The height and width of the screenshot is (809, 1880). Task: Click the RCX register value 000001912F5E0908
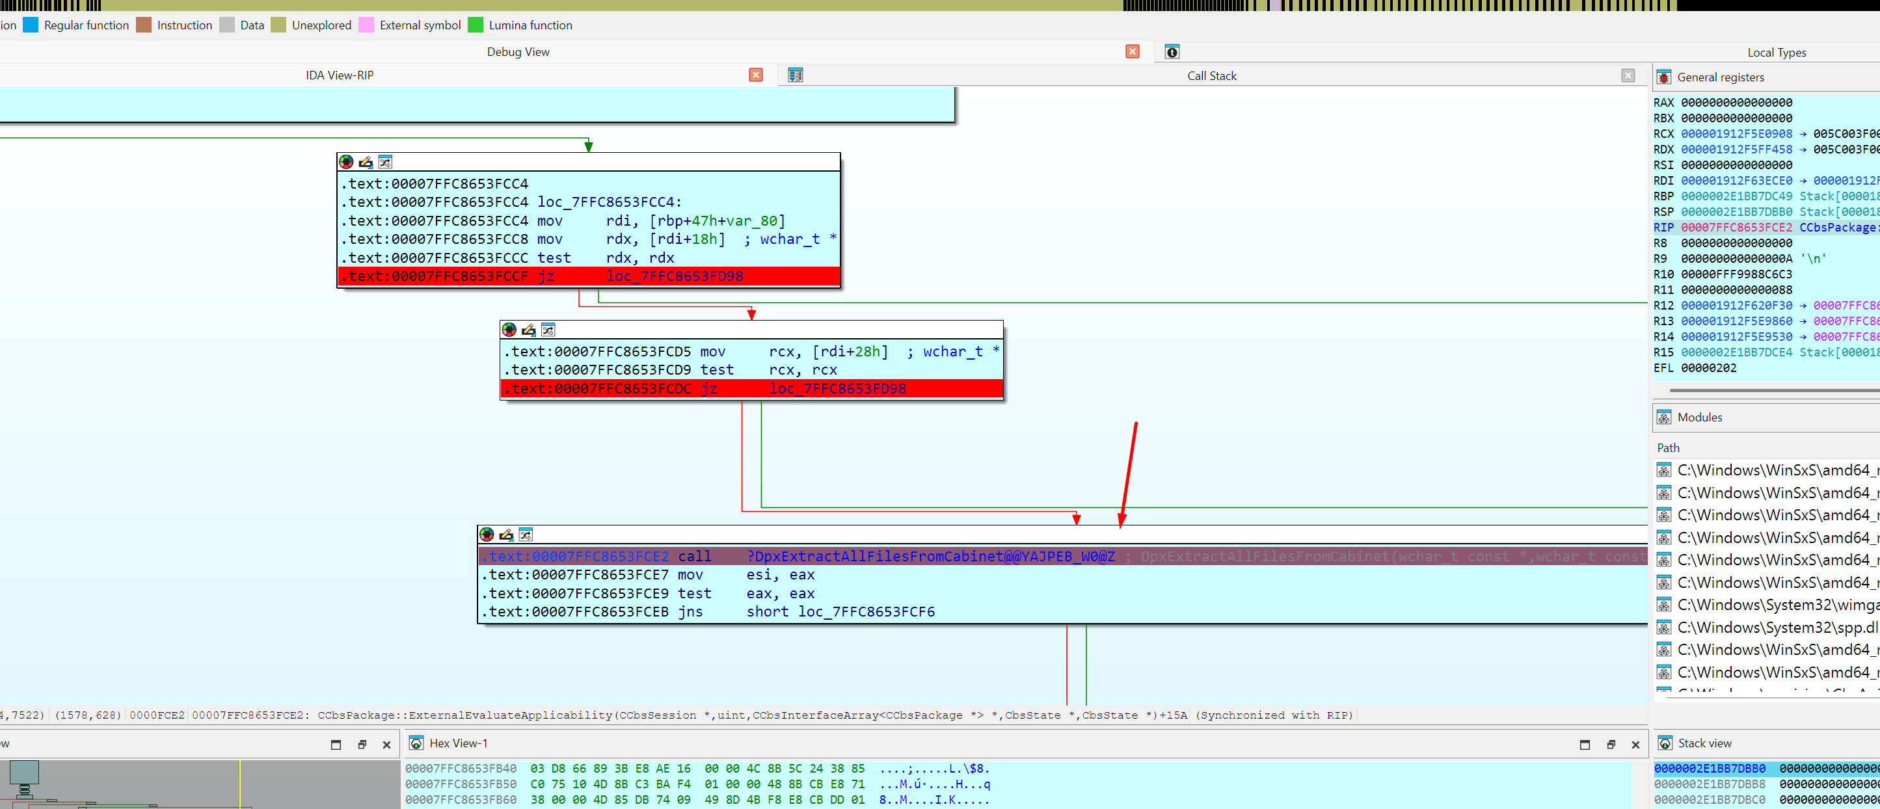(x=1736, y=134)
